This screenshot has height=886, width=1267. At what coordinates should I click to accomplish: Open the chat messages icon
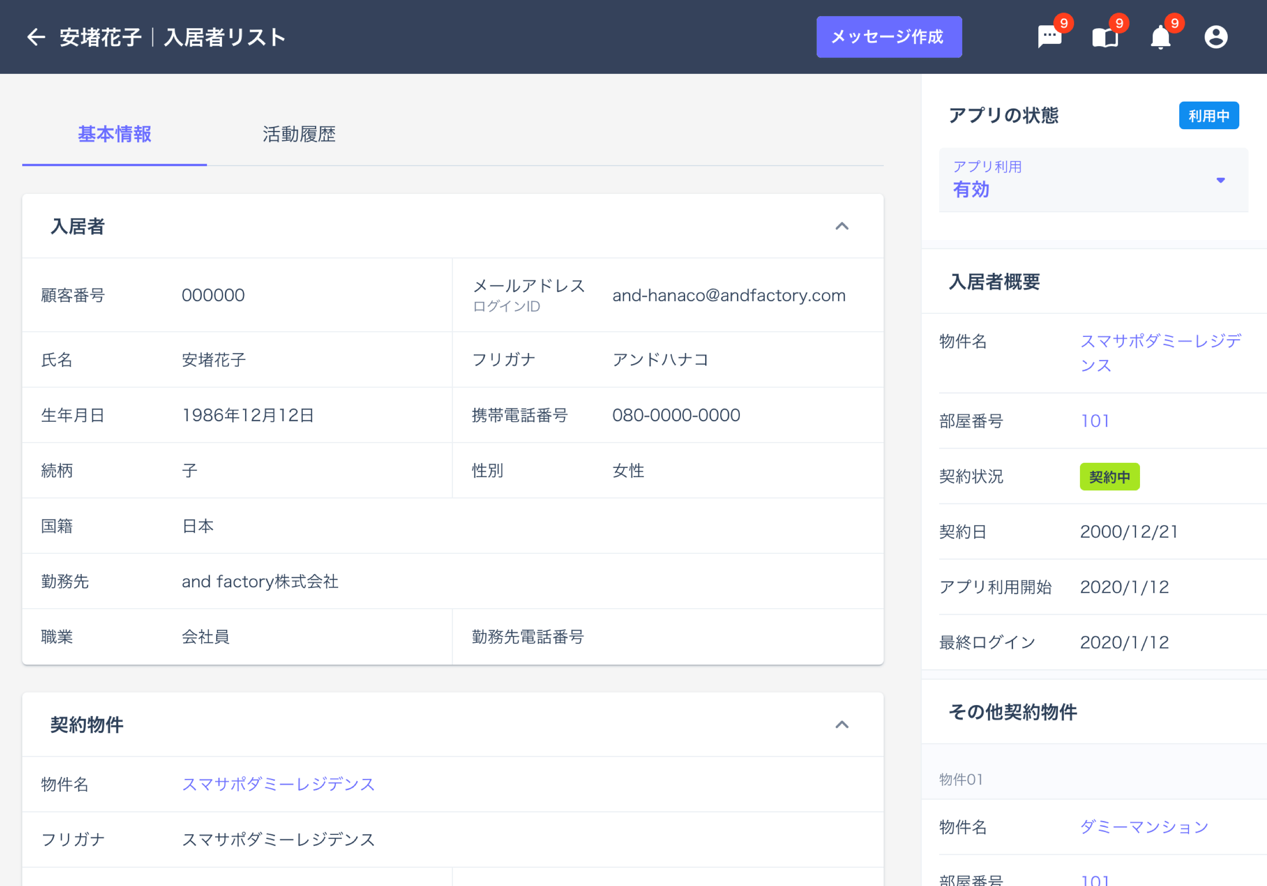pyautogui.click(x=1049, y=37)
